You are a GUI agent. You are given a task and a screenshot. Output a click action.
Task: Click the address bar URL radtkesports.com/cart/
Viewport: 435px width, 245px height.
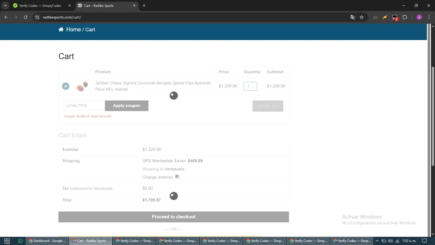coord(62,17)
